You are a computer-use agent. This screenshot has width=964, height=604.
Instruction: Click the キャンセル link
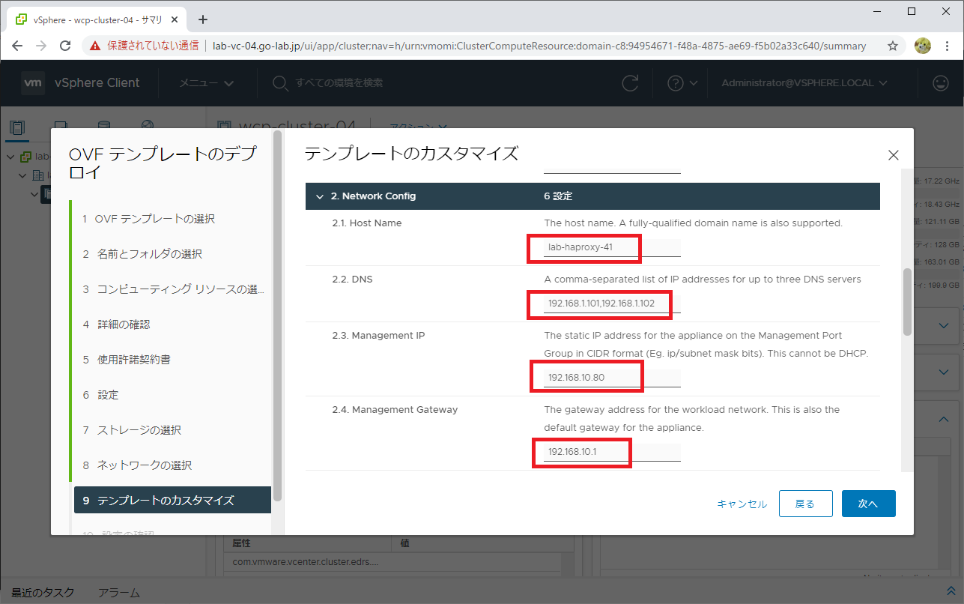click(742, 504)
